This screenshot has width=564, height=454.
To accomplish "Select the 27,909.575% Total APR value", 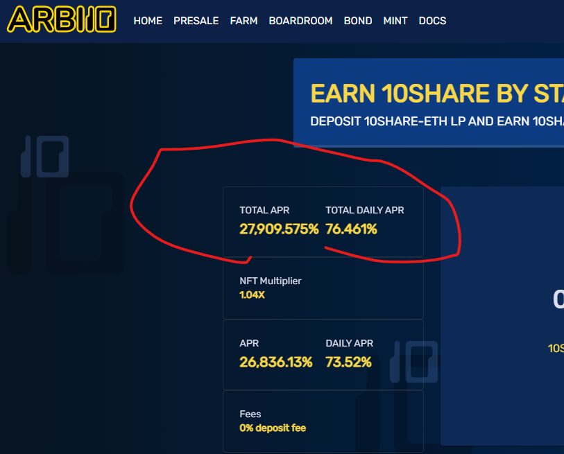I will [x=279, y=229].
